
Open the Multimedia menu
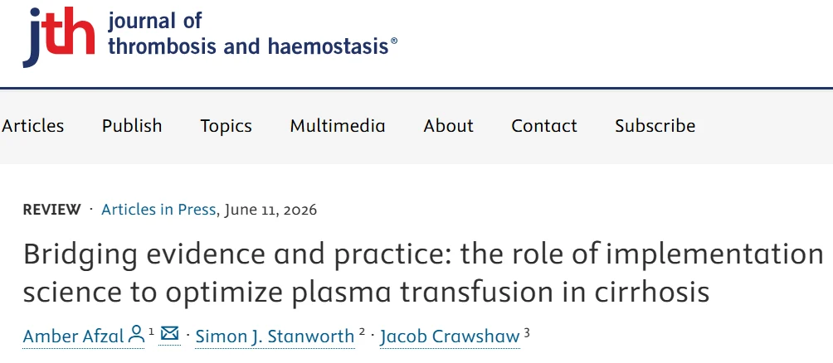click(x=338, y=126)
